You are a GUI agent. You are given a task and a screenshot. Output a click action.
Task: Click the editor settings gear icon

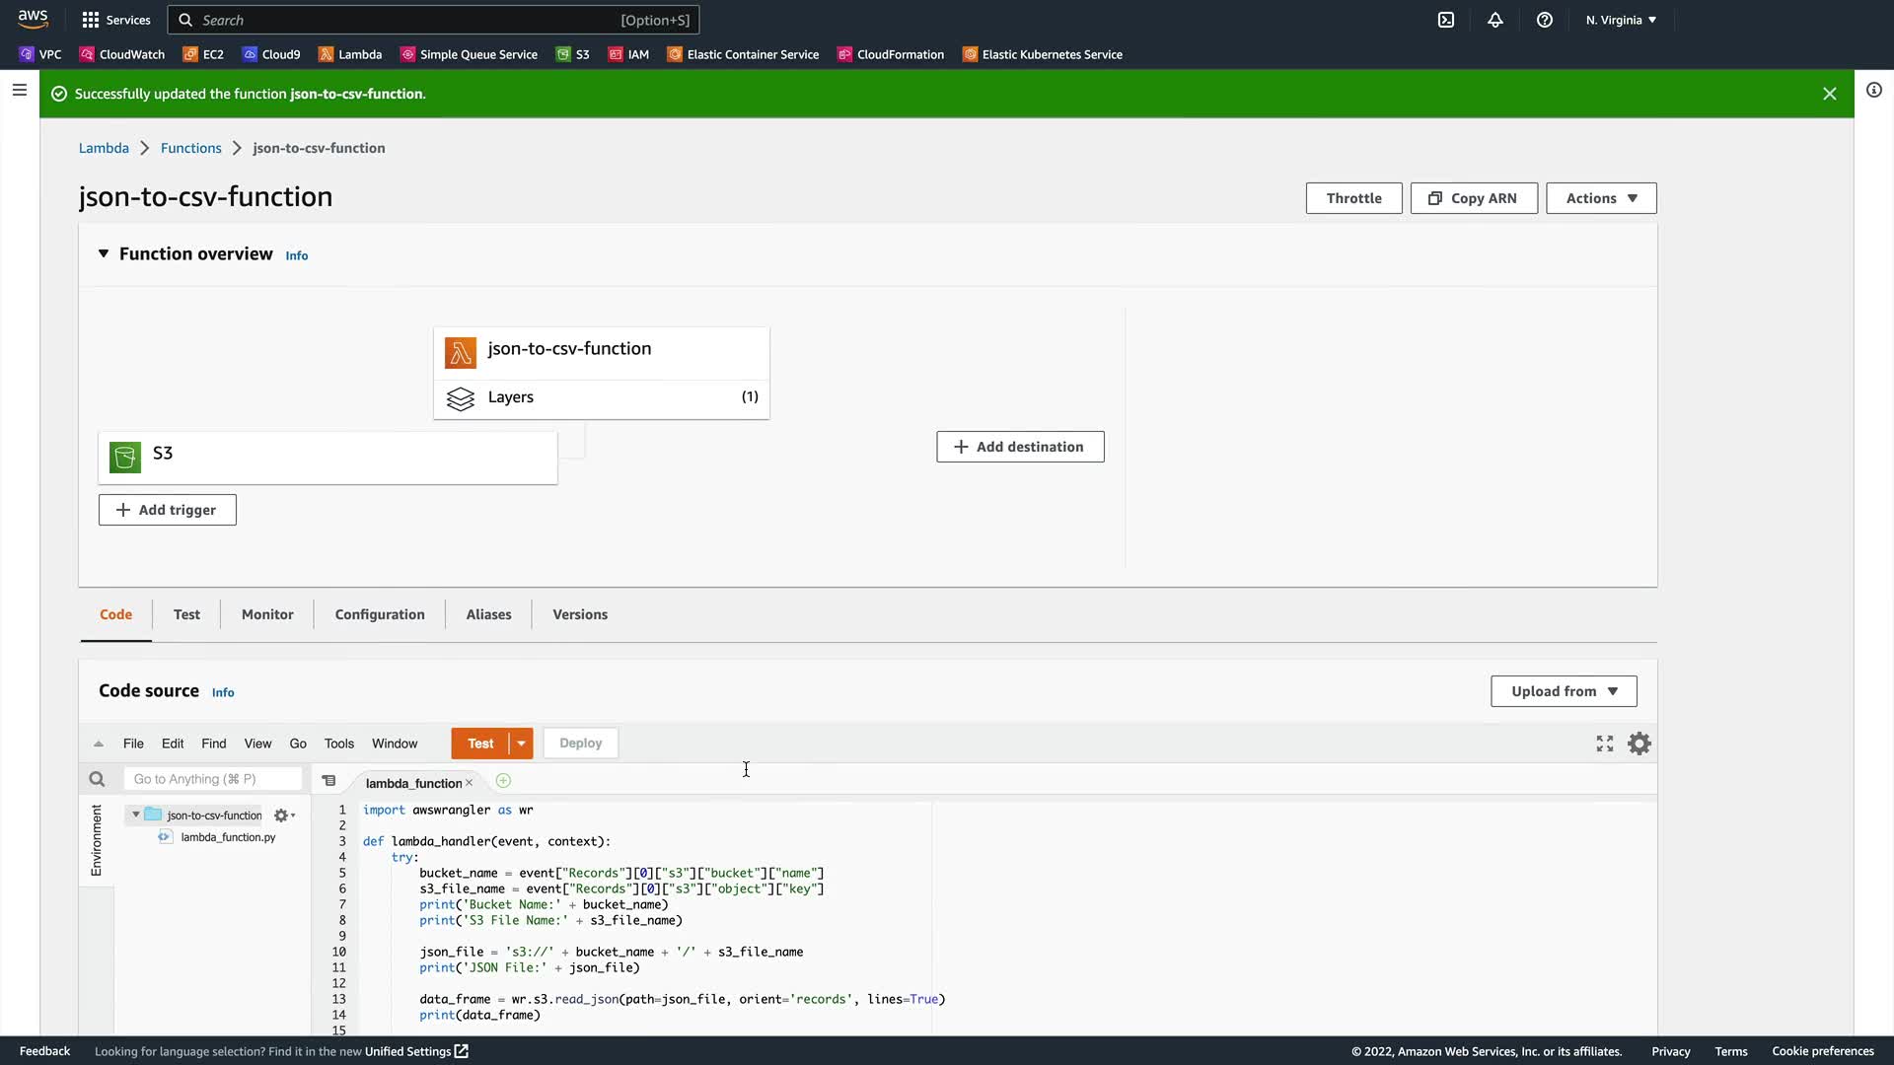tap(1639, 744)
